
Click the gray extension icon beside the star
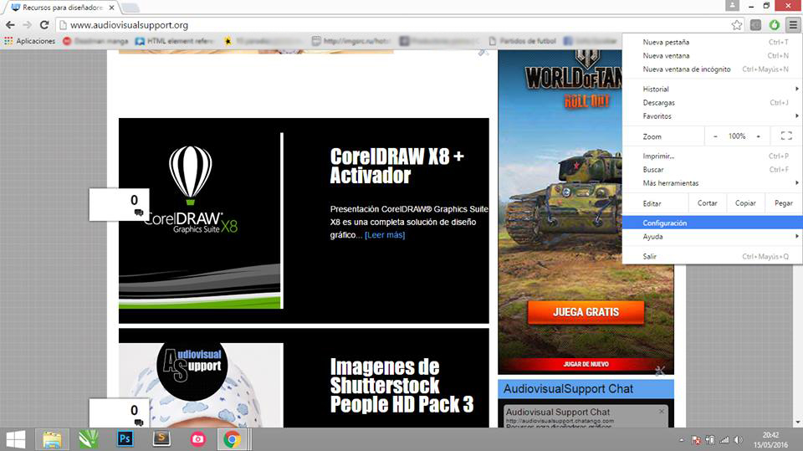coord(755,24)
